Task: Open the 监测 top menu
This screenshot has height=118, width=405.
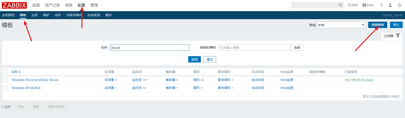Action: point(36,5)
